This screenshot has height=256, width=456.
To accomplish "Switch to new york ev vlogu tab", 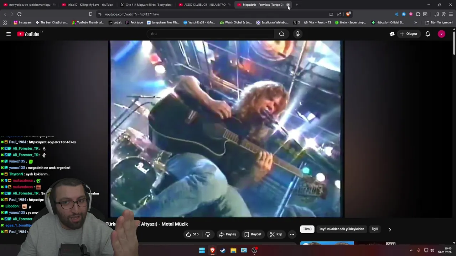I will tap(29, 5).
